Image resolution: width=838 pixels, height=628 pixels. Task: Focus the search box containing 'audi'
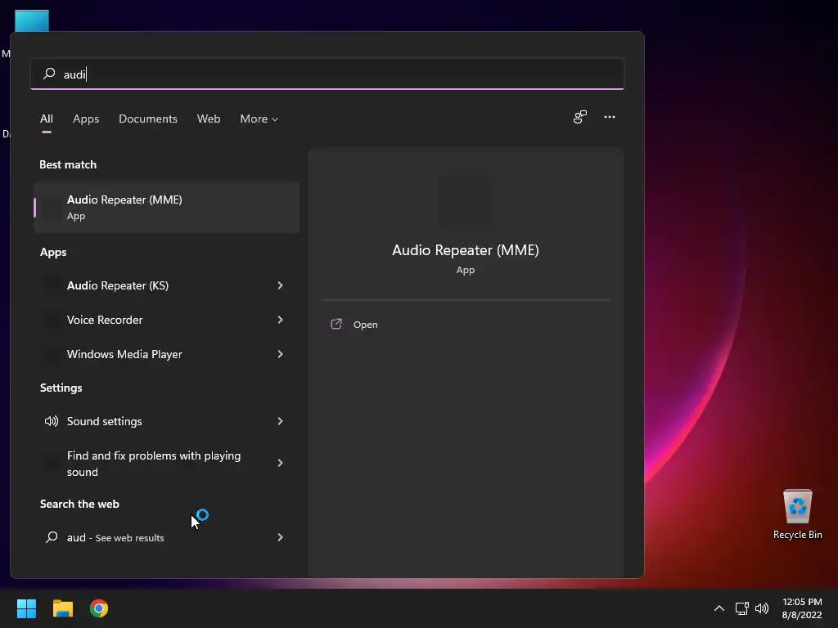327,74
